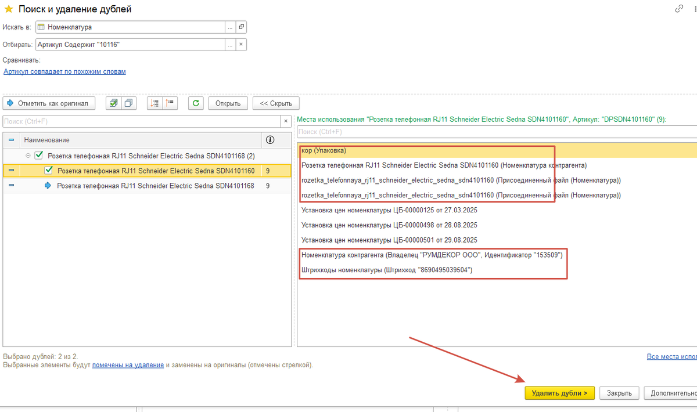Click the Наименование column header

point(139,140)
